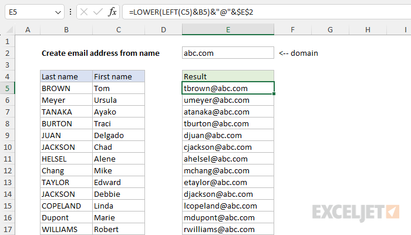The image size is (411, 235).
Task: Select cell with Dupont
Action: pos(66,217)
